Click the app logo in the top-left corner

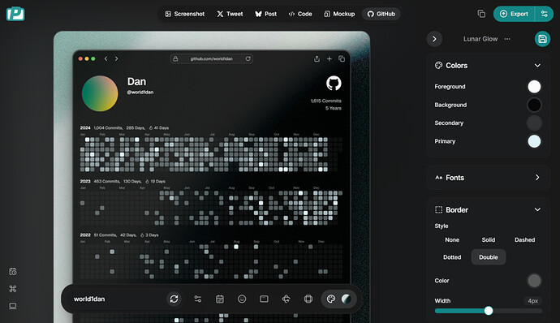click(15, 14)
